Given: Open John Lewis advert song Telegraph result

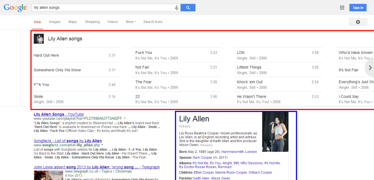Looking at the screenshot, I should [x=96, y=167].
